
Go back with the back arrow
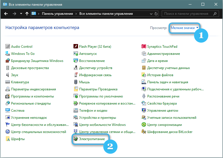click(6, 14)
